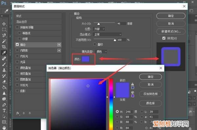Select the Hand tool
The height and width of the screenshot is (130, 197).
pos(4,128)
